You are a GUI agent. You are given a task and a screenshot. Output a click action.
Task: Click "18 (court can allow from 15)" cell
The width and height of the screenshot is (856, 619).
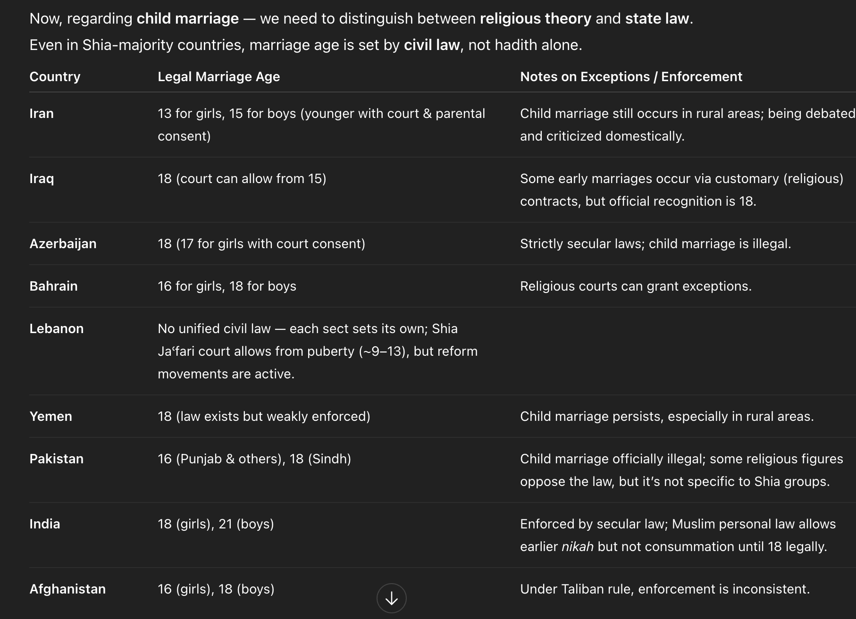[x=242, y=178]
